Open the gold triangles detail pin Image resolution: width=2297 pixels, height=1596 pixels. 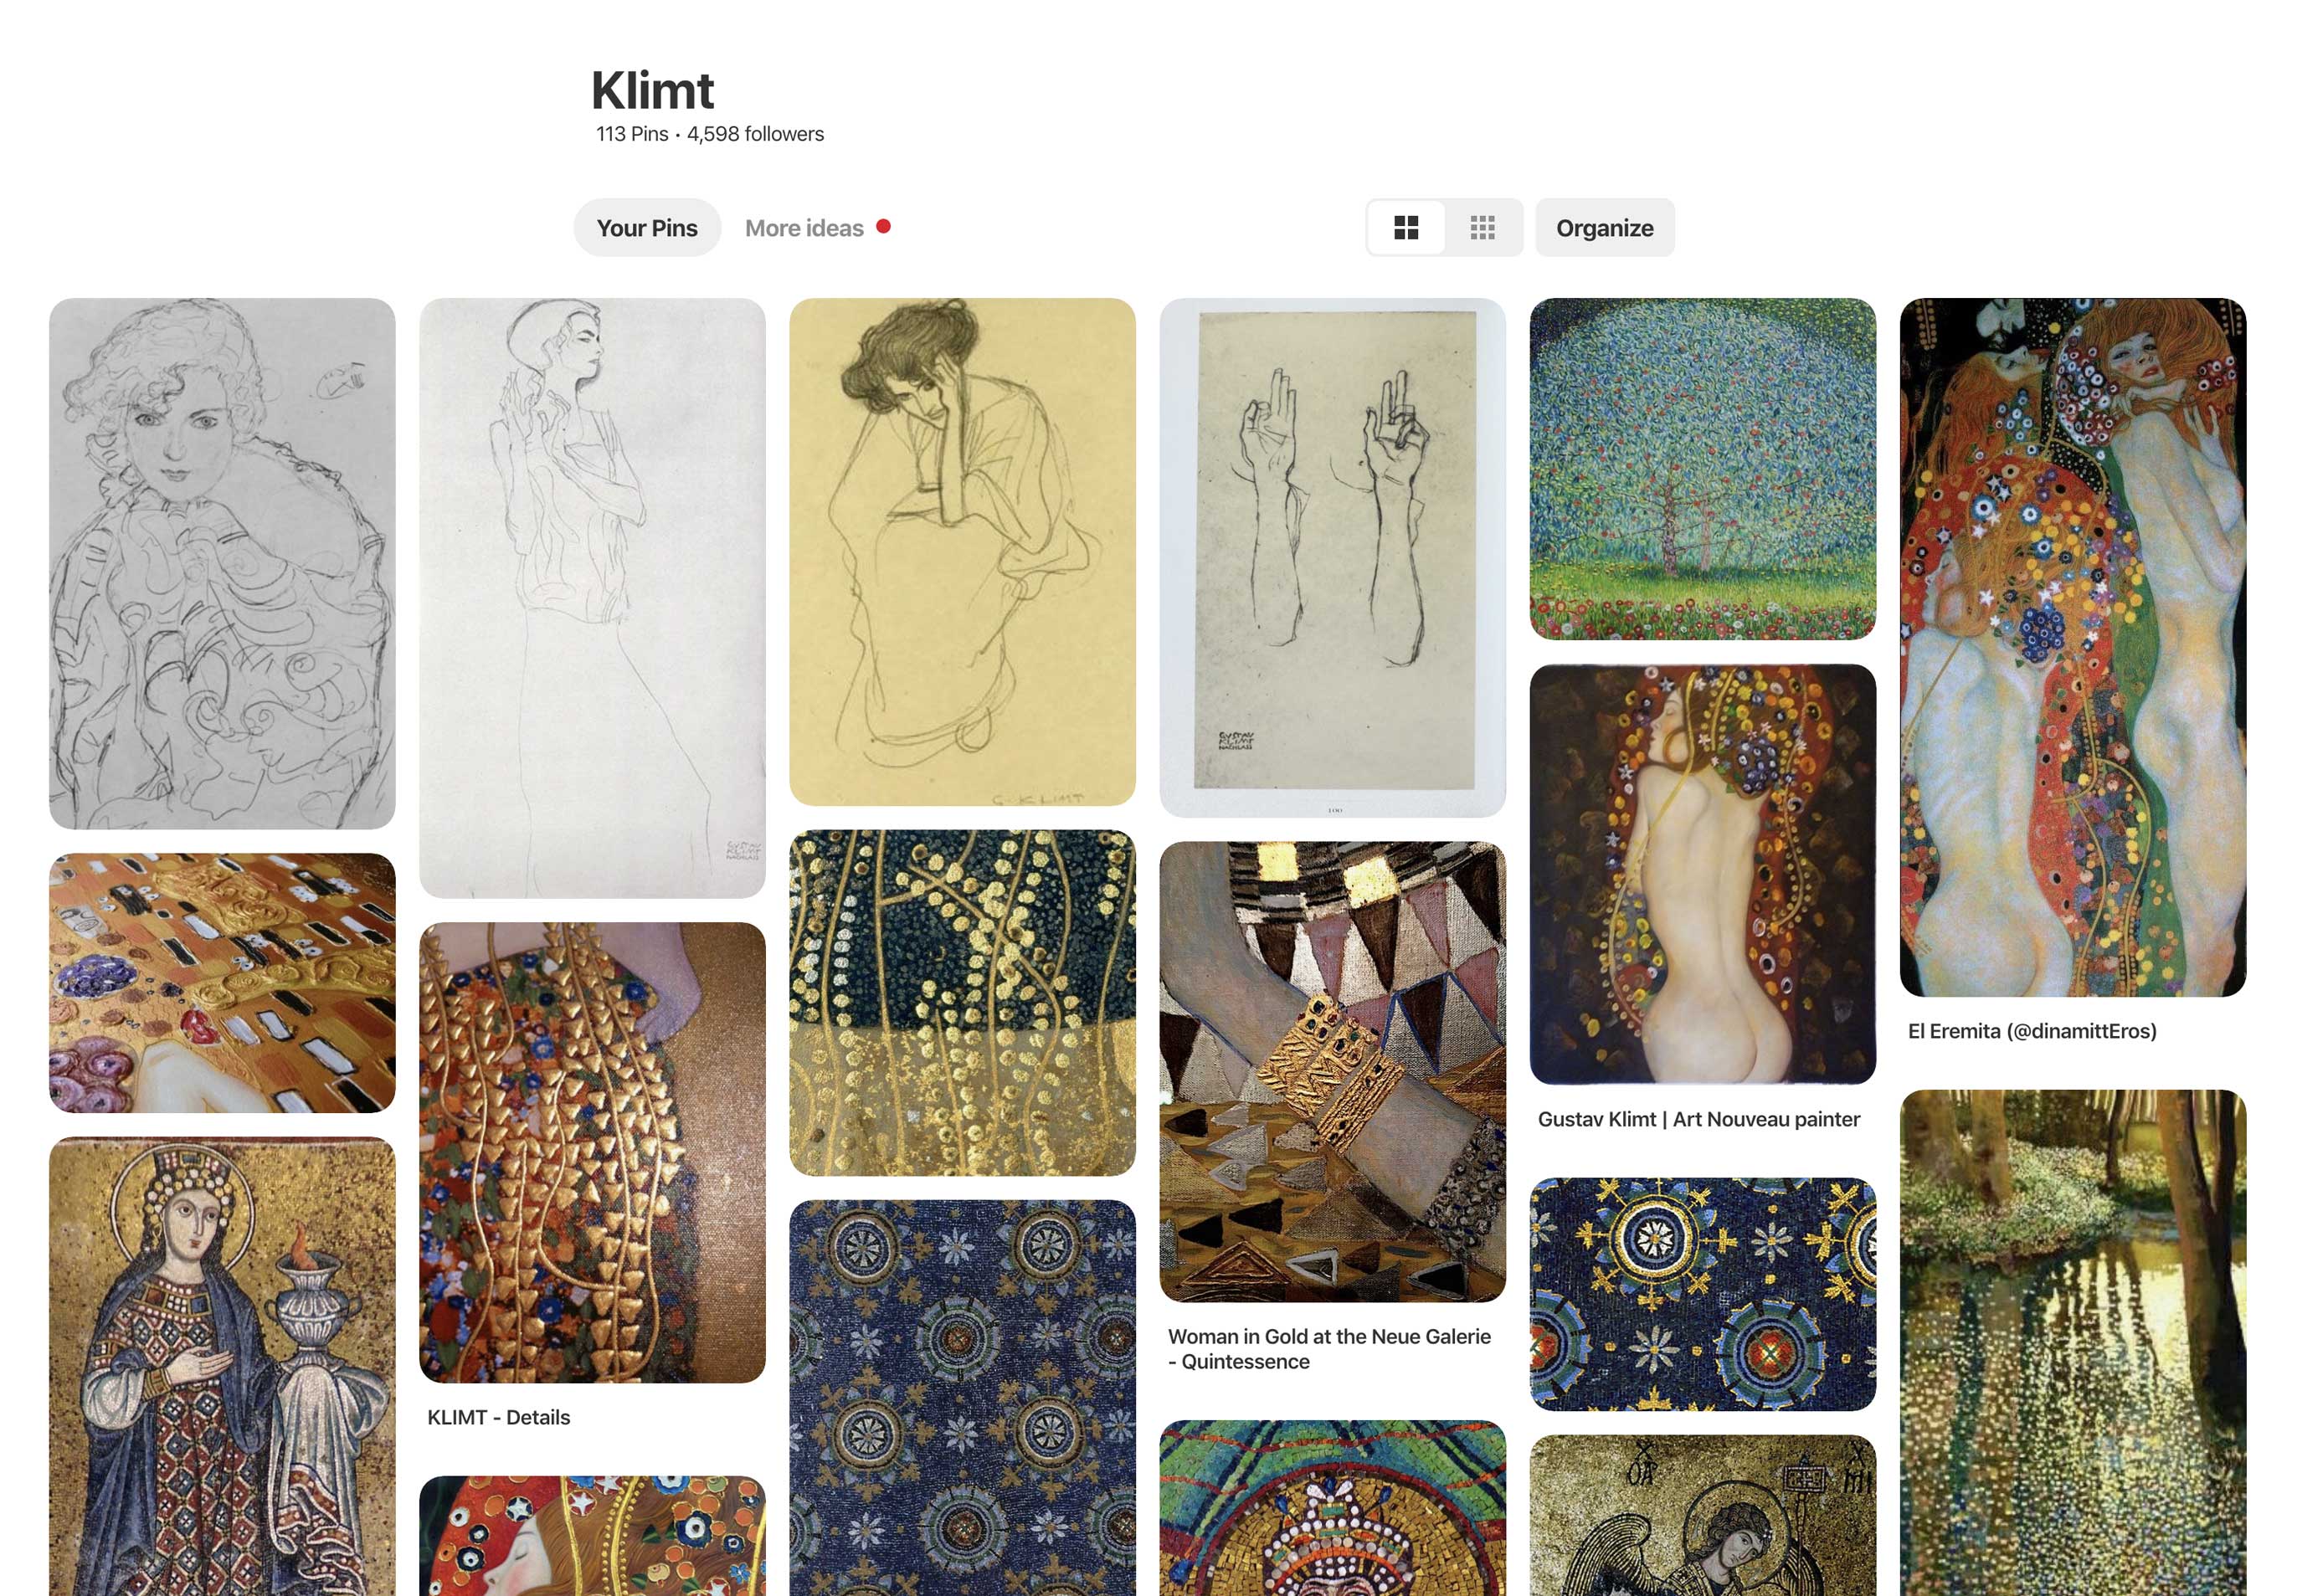[592, 1152]
